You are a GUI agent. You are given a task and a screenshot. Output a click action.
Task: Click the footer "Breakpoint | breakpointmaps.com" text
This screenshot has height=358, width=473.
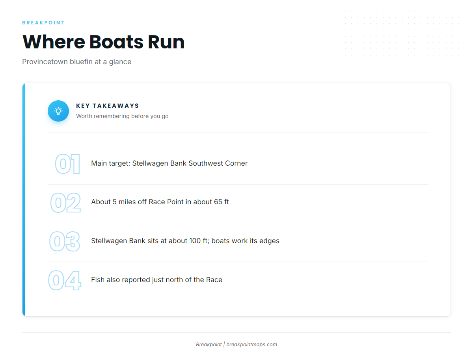click(236, 345)
